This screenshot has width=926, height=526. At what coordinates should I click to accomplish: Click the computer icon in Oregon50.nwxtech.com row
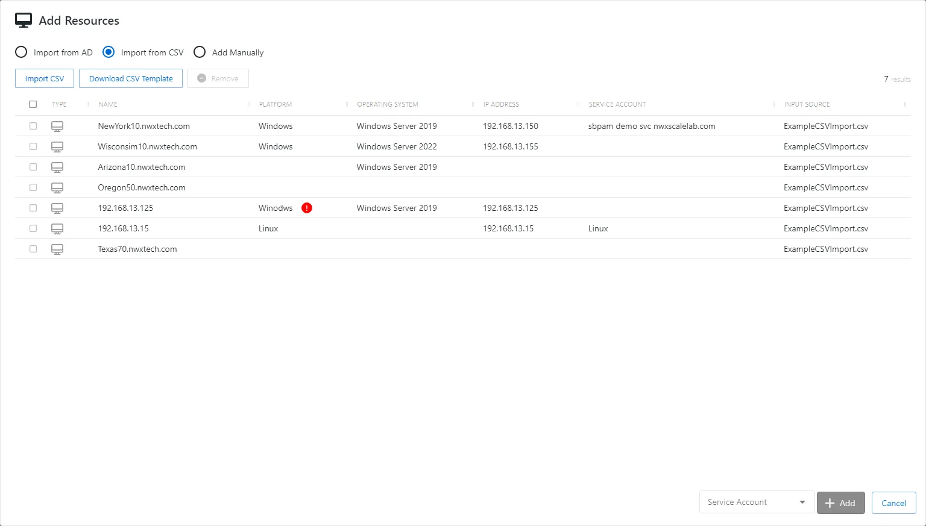[x=57, y=187]
